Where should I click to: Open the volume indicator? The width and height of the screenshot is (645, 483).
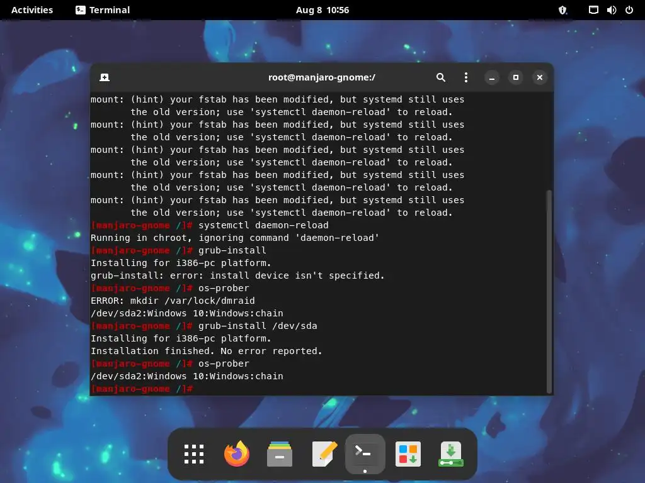pyautogui.click(x=611, y=10)
